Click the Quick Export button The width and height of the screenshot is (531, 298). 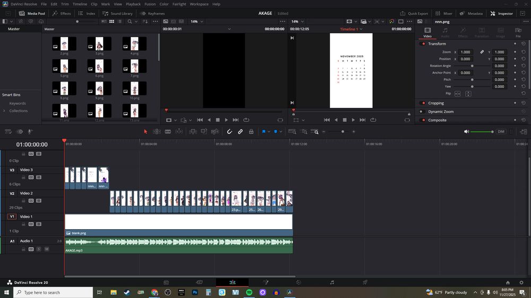415,13
